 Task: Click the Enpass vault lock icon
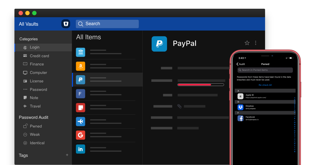(x=66, y=24)
